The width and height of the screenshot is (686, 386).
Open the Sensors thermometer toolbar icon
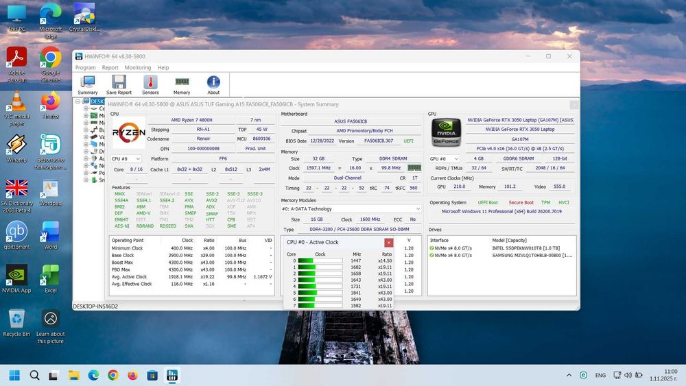(150, 85)
